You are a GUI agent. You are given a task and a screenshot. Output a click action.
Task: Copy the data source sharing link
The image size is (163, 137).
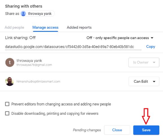151,47
